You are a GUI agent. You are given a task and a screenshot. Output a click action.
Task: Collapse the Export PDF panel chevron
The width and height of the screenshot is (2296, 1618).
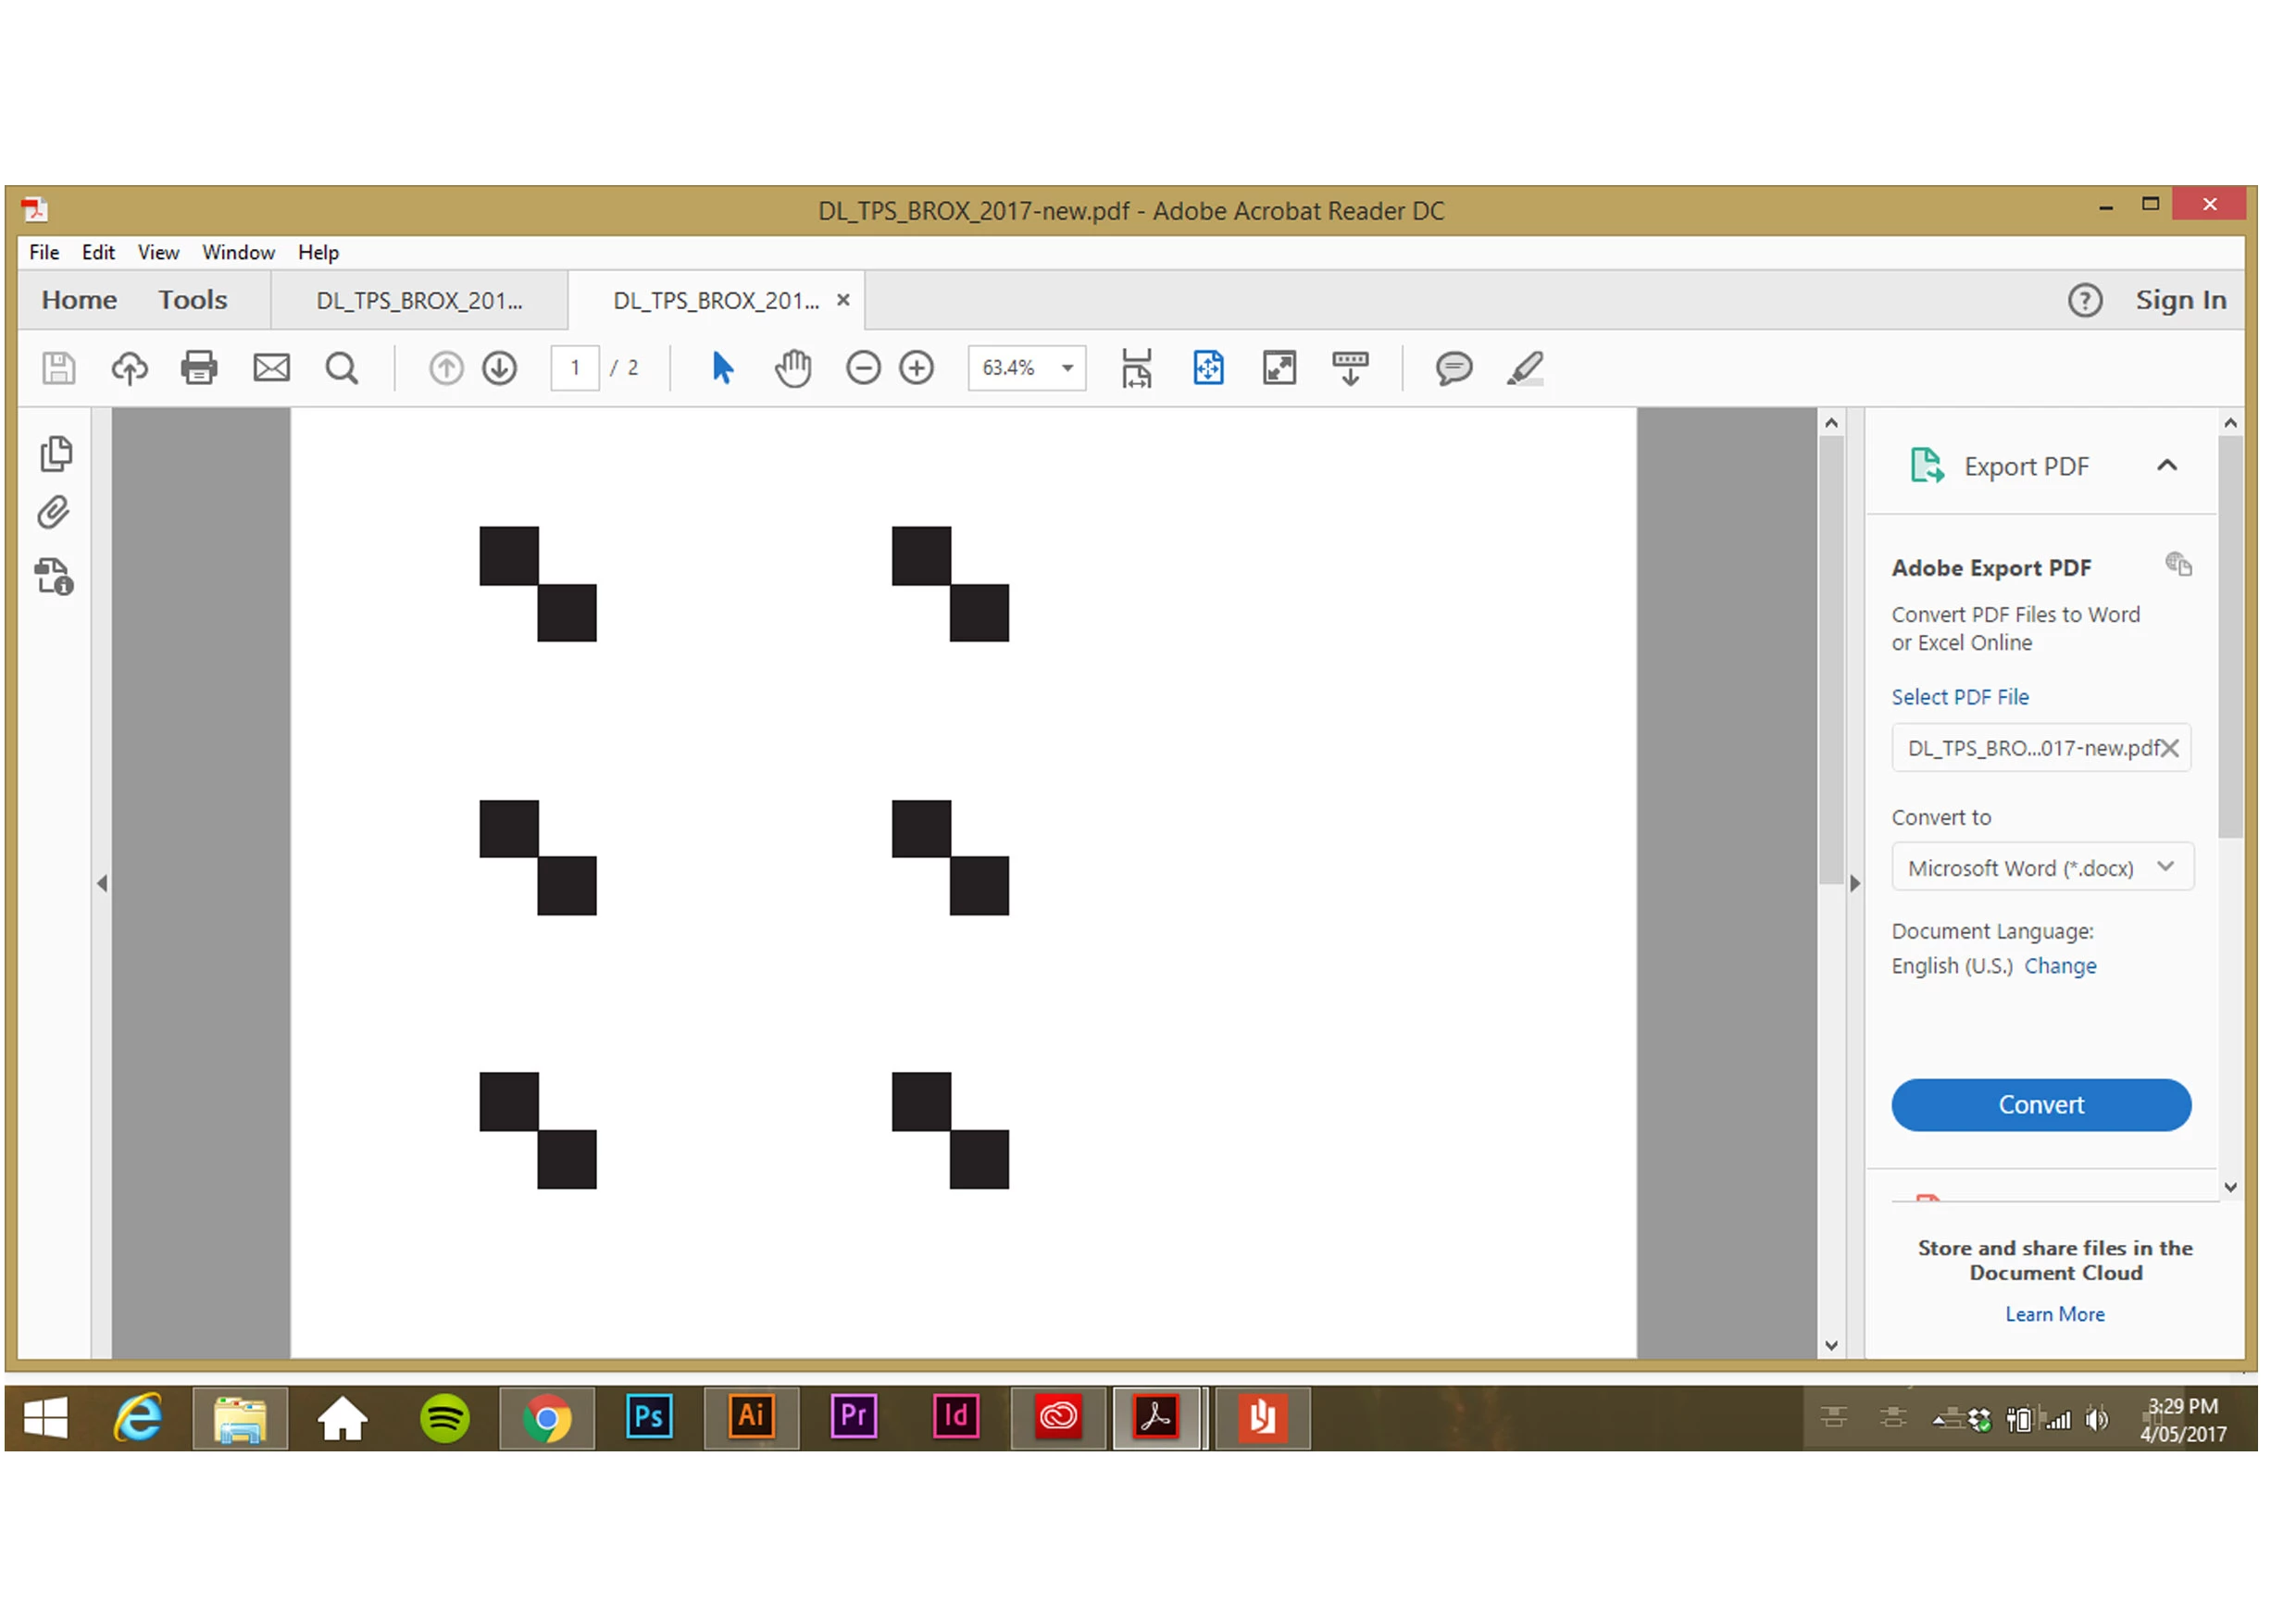pos(2166,466)
